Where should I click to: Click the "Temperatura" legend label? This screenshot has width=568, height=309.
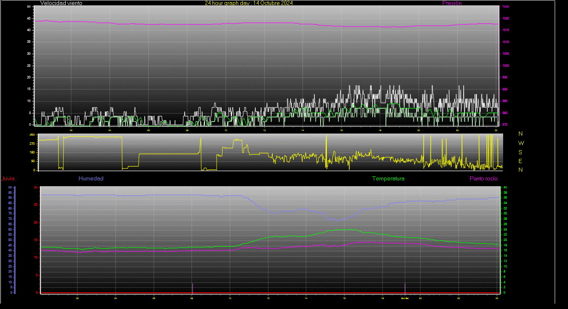(x=388, y=178)
